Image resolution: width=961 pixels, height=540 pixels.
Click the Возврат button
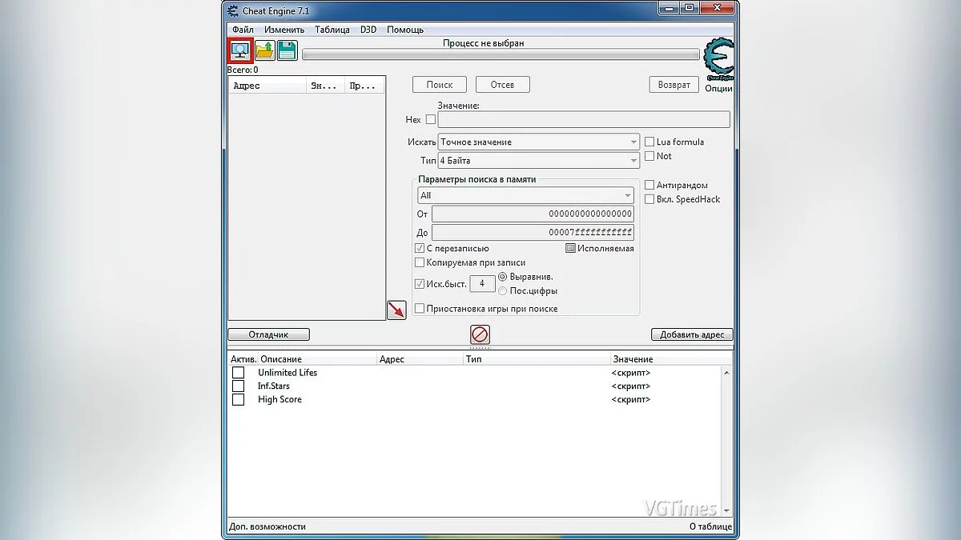pyautogui.click(x=674, y=85)
